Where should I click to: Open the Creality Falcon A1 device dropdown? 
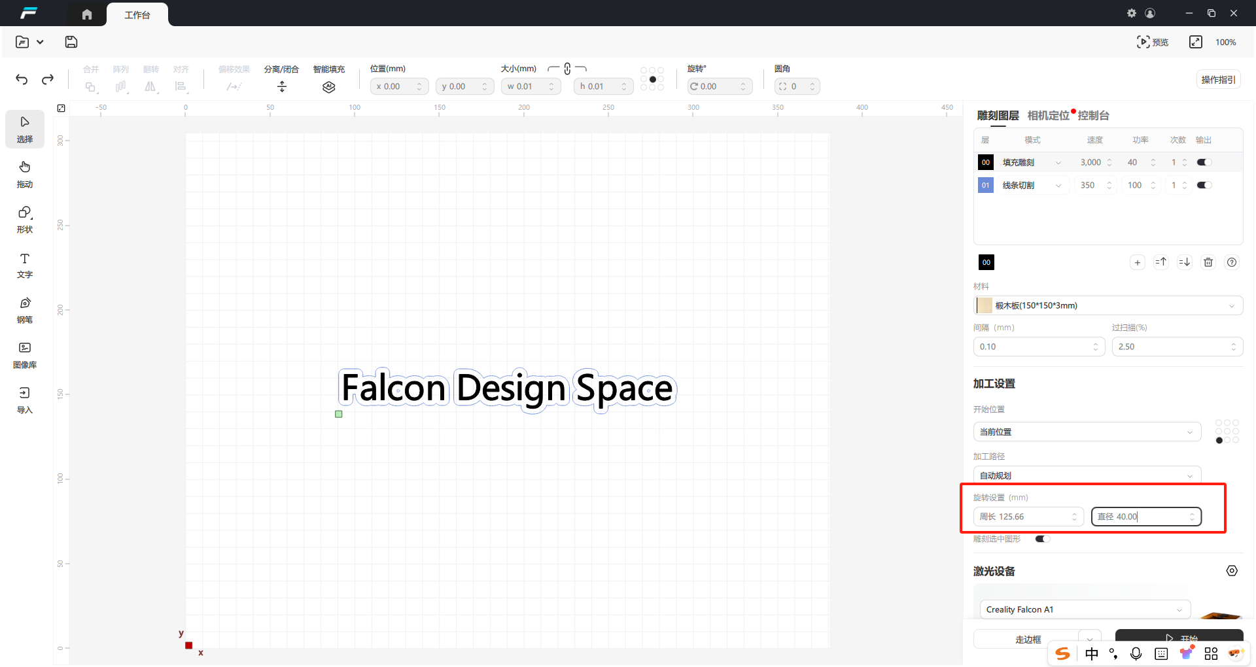tap(1085, 609)
